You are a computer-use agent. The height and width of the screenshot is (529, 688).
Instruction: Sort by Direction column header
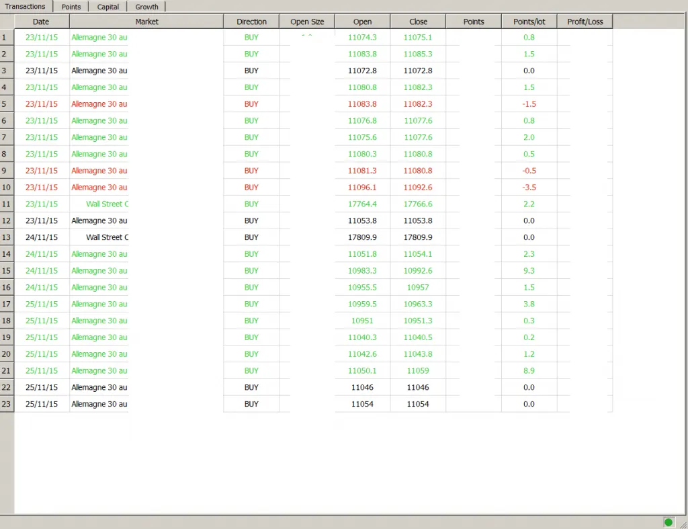point(251,22)
